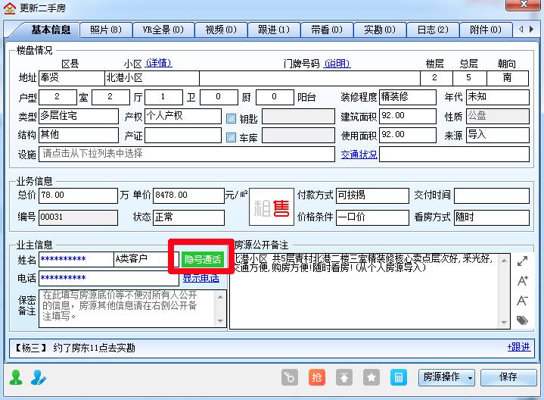Open the 装修程度 dropdown showing 精装修
Viewport: 544px width, 400px height.
point(408,97)
